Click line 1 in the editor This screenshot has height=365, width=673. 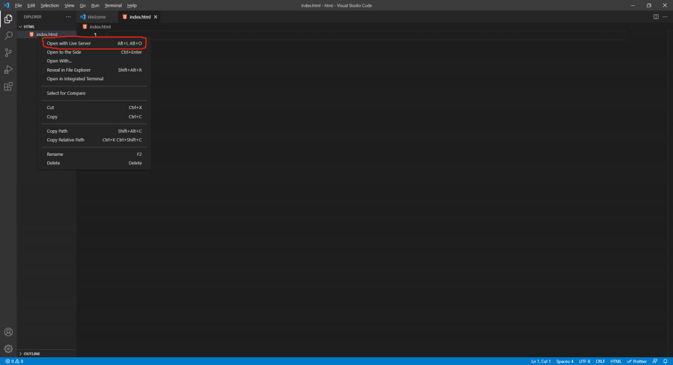[365, 34]
